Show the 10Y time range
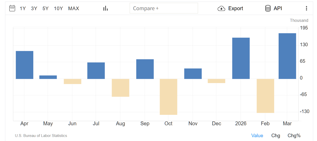The width and height of the screenshot is (317, 141). coord(58,8)
